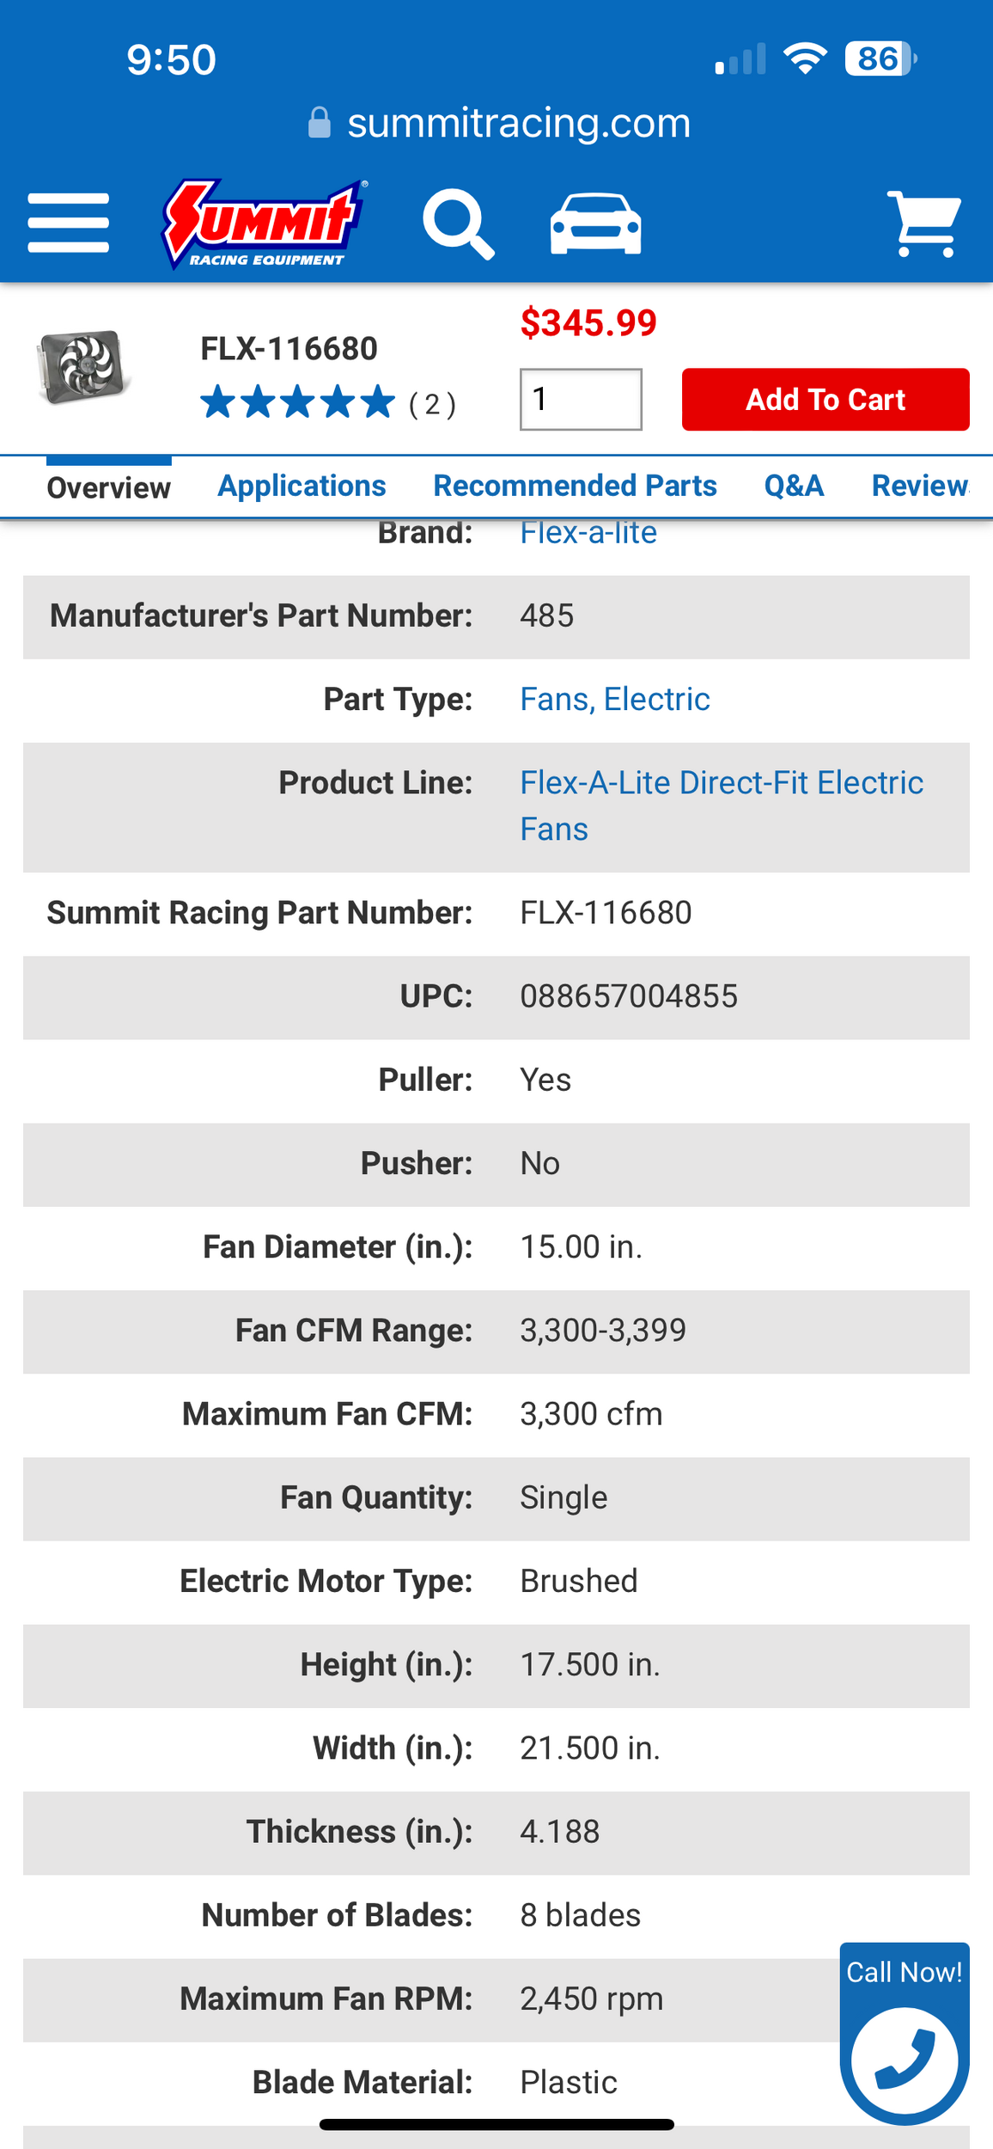Viewport: 993px width, 2149px height.
Task: Open the shopping cart icon
Action: 923,224
